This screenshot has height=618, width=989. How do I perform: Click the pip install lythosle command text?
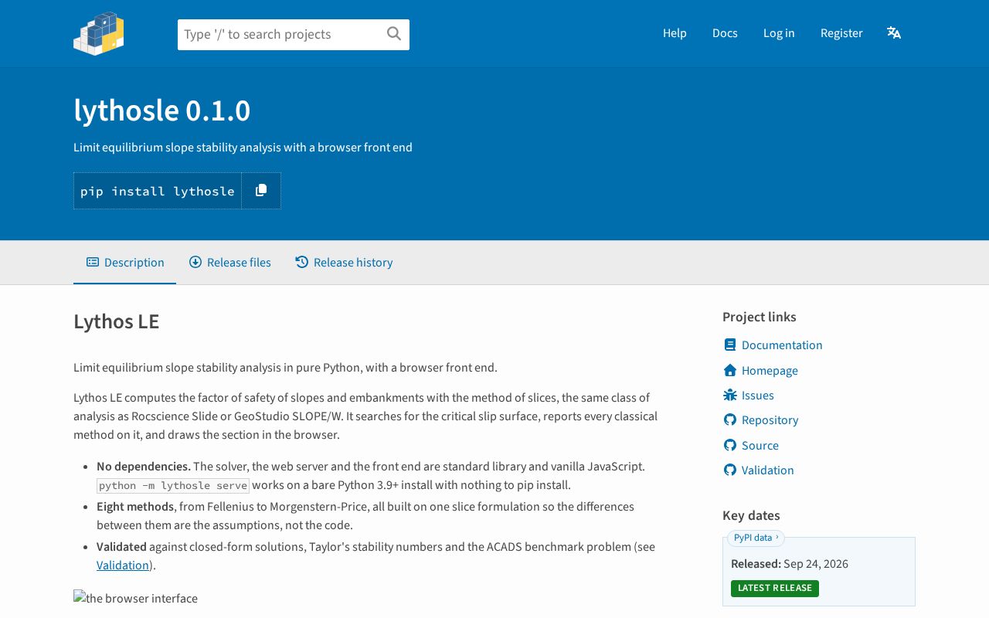click(x=158, y=191)
